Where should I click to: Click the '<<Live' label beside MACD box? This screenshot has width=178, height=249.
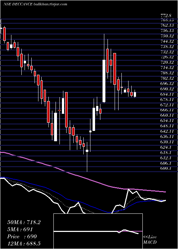click(x=150, y=237)
